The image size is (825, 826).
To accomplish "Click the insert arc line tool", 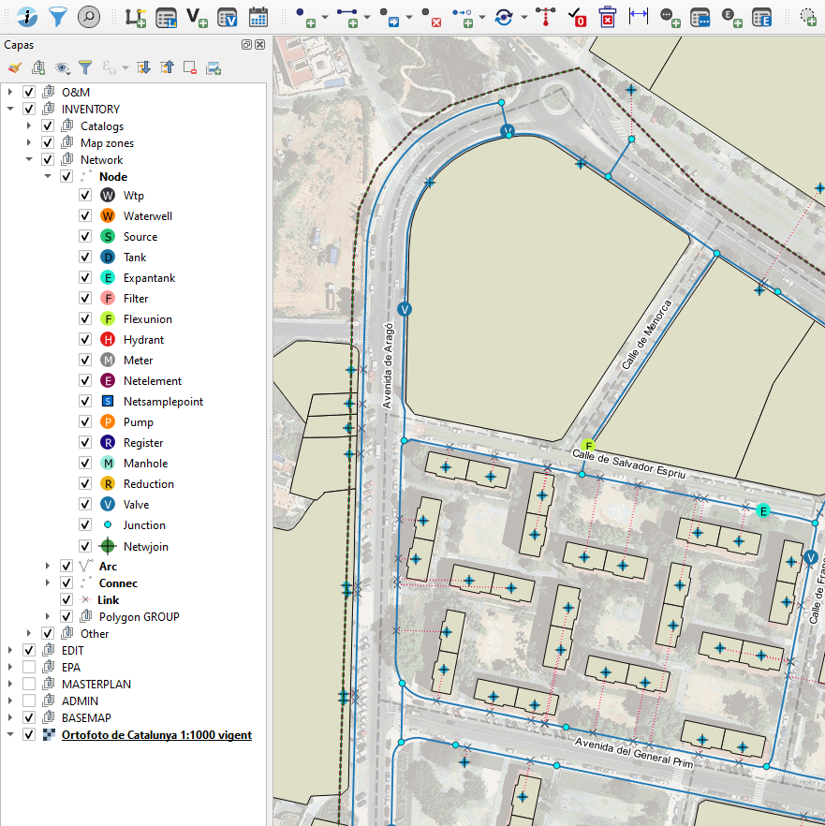I will coord(347,17).
